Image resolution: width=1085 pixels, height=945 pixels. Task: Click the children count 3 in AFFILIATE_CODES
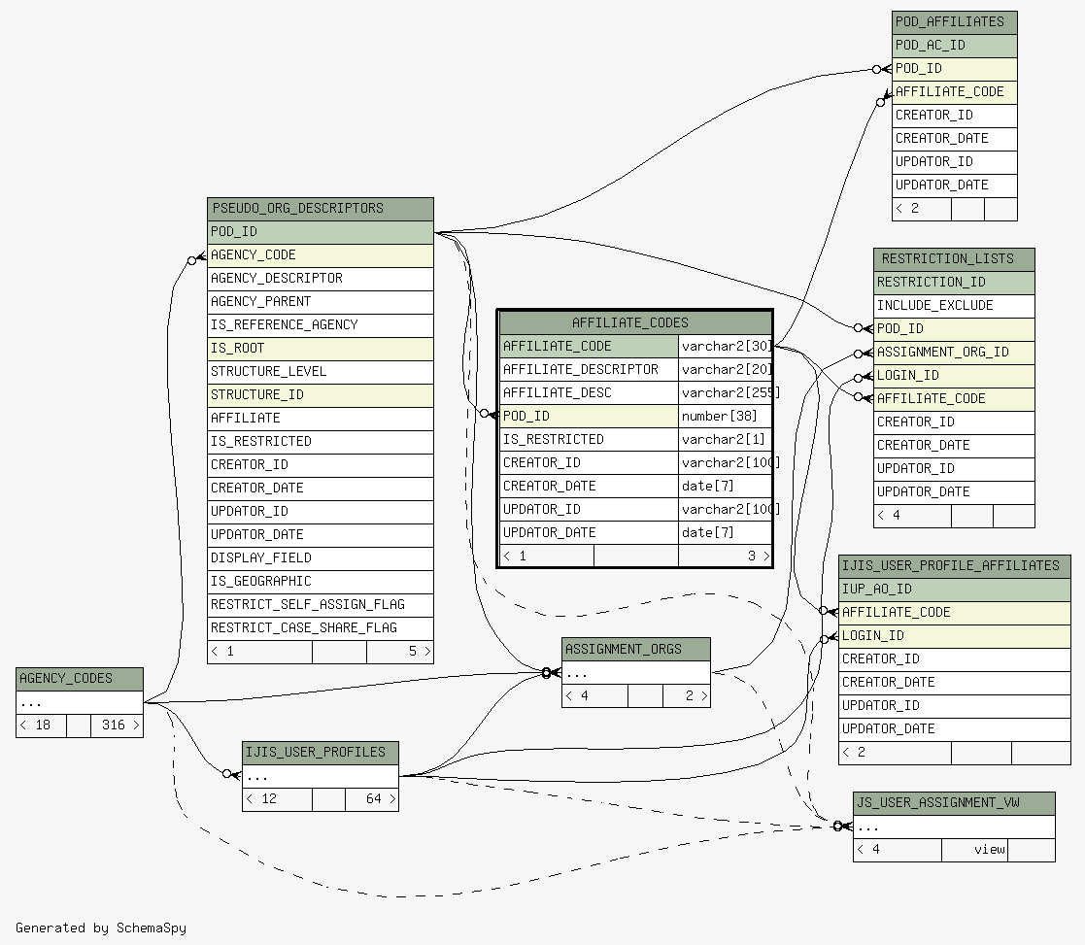[726, 557]
